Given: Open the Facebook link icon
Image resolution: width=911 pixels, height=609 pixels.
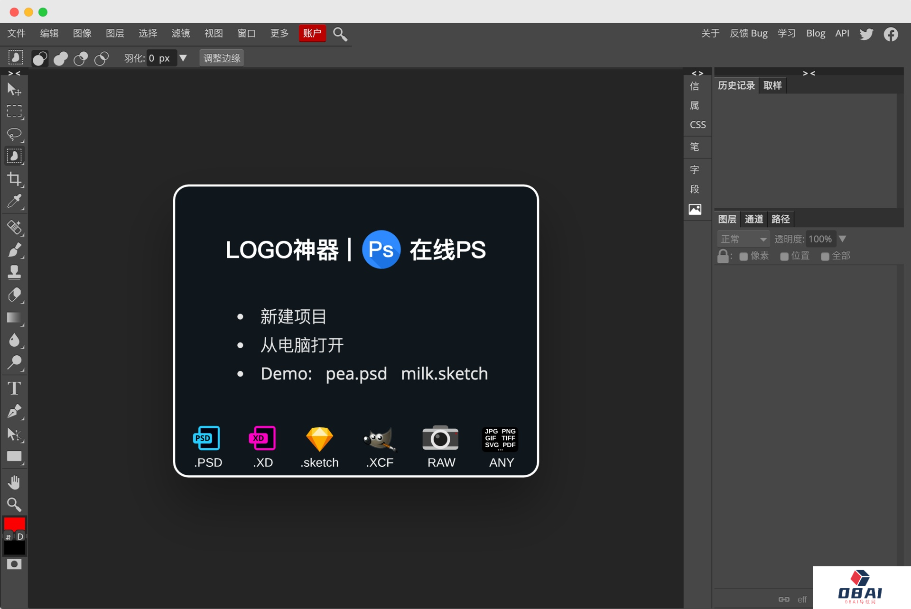Looking at the screenshot, I should 891,34.
